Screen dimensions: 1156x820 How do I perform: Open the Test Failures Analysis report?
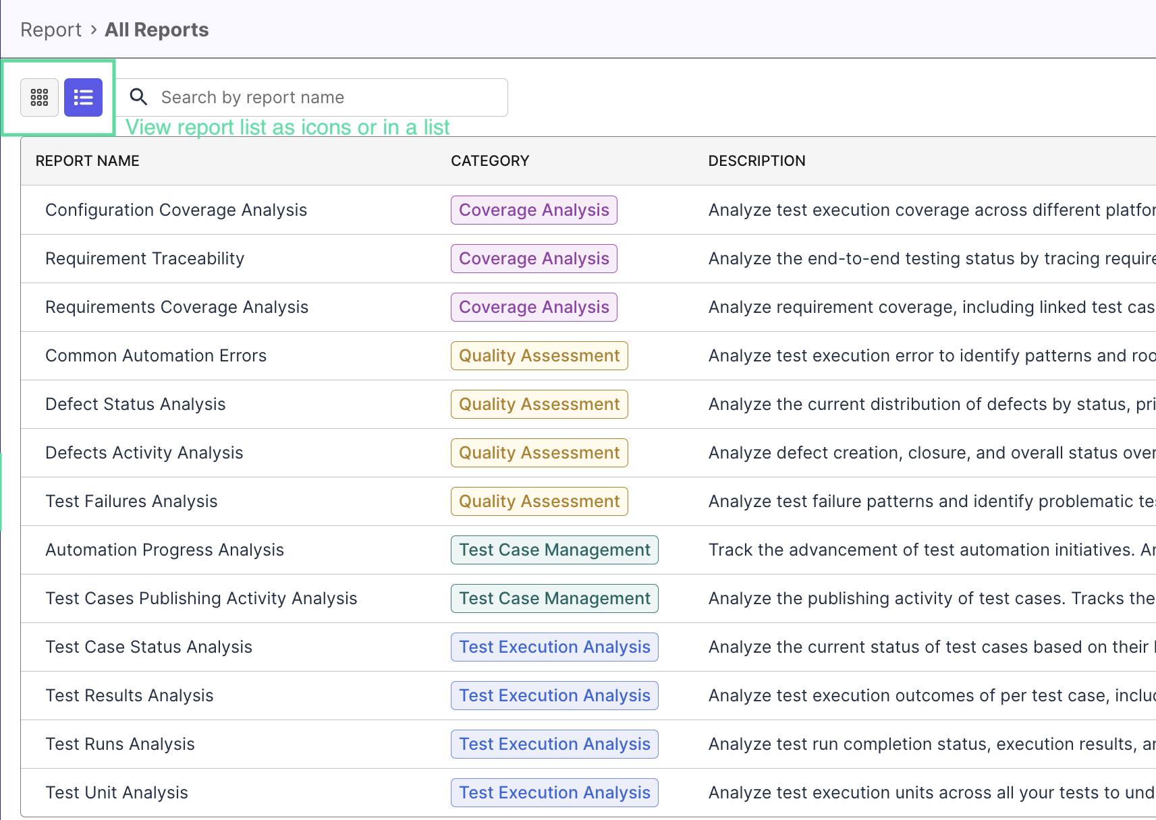pyautogui.click(x=132, y=501)
